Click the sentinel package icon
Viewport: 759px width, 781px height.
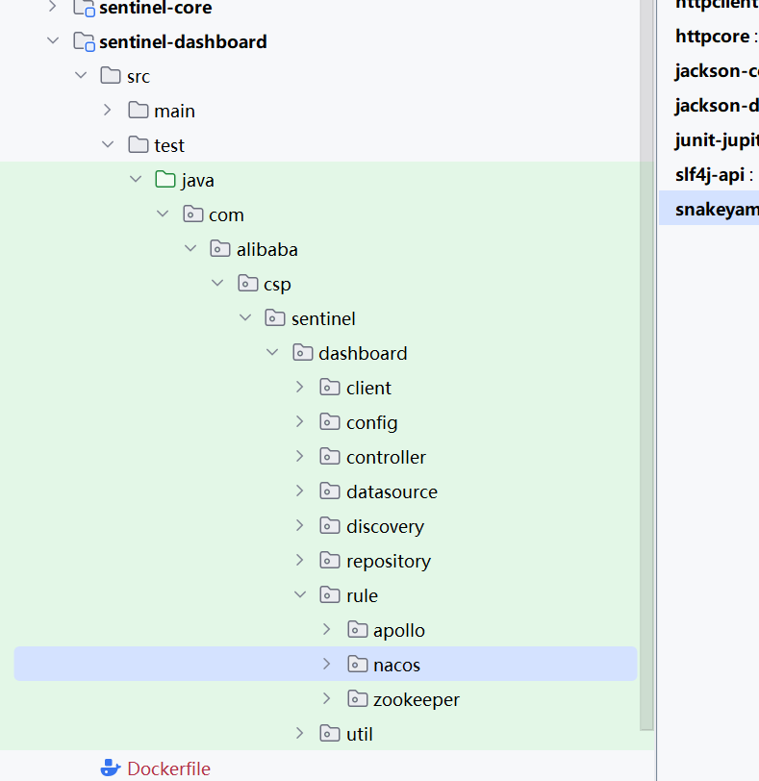pyautogui.click(x=275, y=318)
